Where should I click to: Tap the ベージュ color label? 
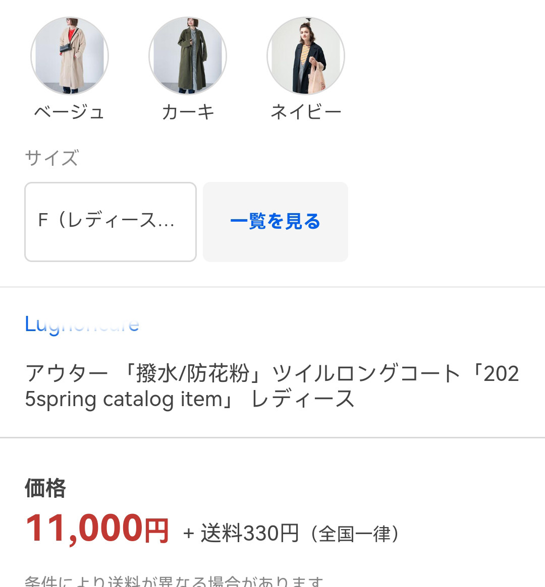click(x=70, y=112)
